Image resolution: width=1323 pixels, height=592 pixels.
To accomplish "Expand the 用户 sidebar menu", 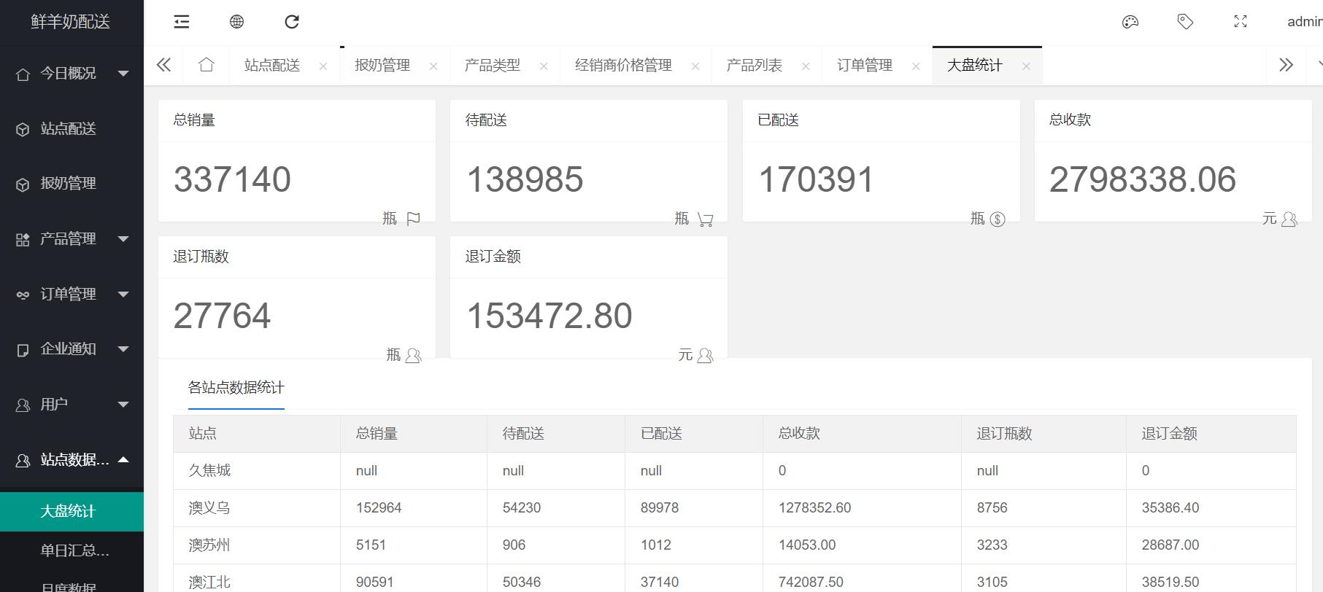I will [72, 404].
